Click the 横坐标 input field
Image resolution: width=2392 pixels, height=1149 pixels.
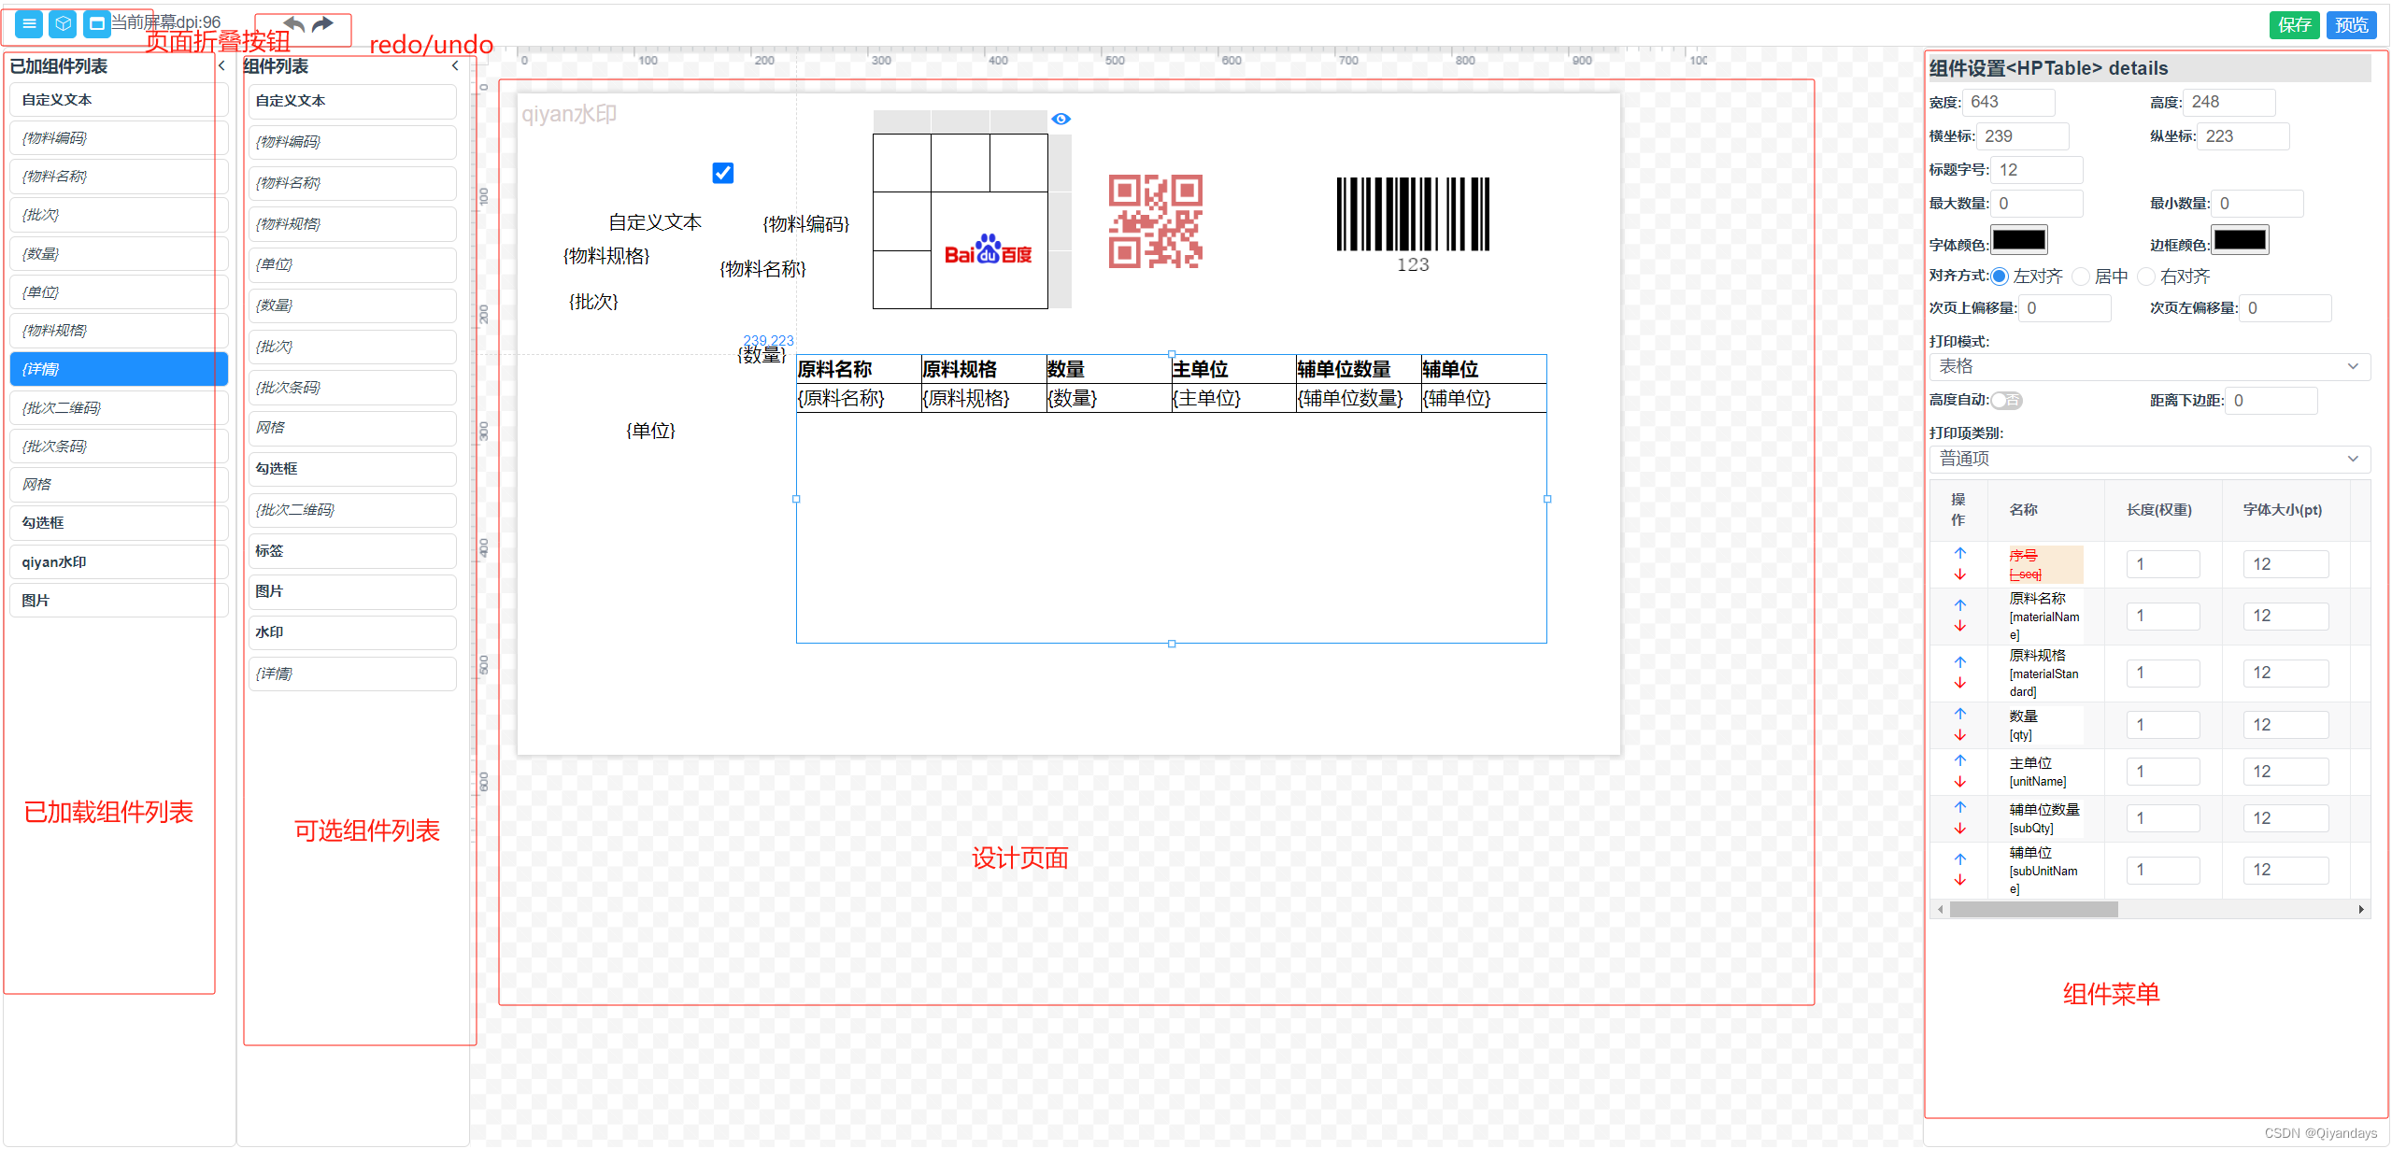pyautogui.click(x=2022, y=136)
